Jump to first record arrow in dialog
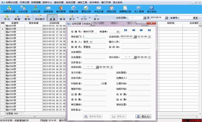 [x=125, y=30]
